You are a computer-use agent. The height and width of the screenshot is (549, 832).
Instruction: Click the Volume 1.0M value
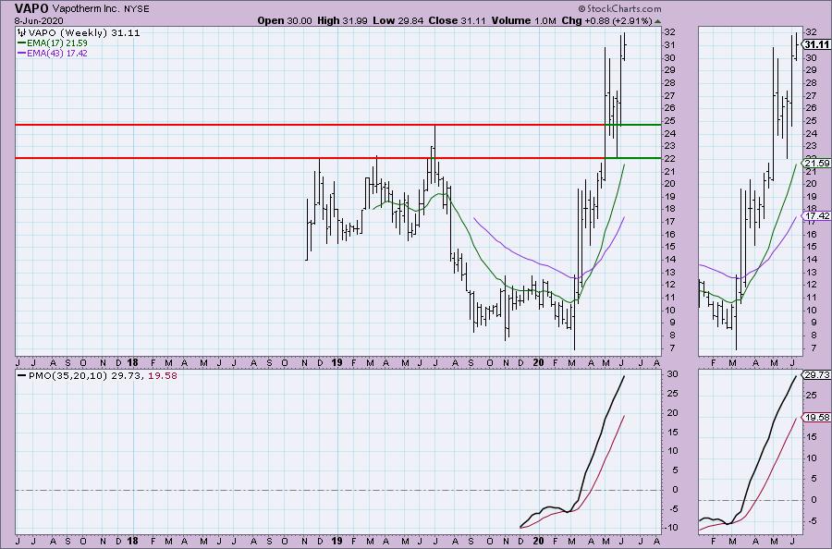click(x=524, y=20)
